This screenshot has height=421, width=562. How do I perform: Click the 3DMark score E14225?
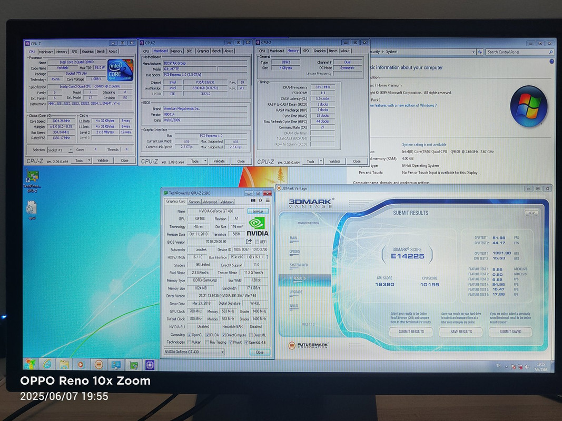pos(408,256)
